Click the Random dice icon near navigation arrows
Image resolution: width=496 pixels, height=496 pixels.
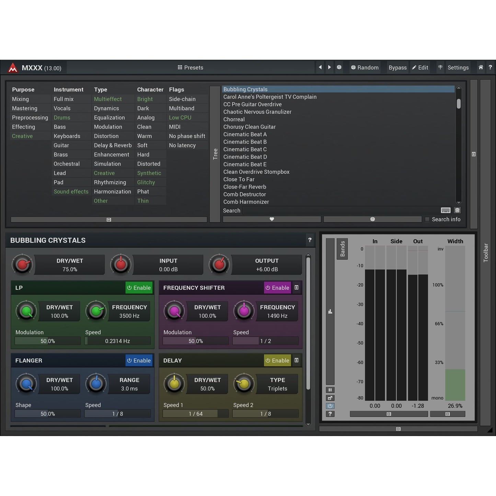[x=339, y=67]
